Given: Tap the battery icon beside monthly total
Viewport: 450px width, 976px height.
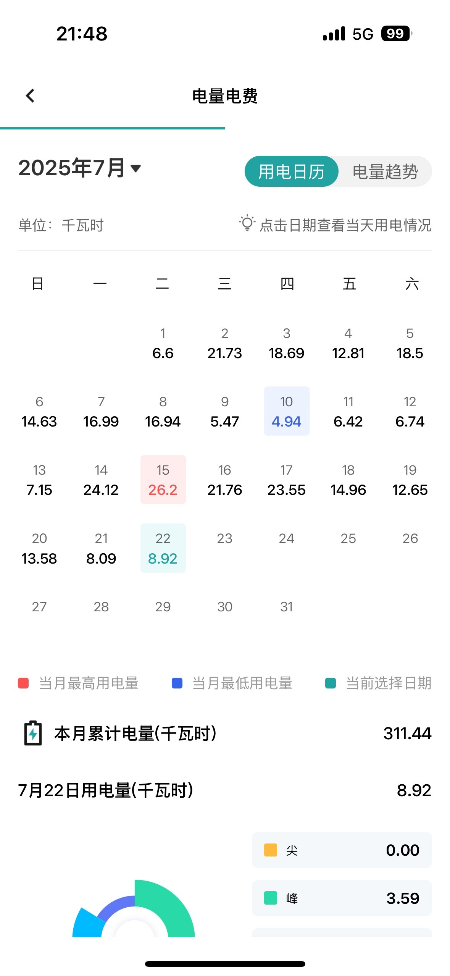Looking at the screenshot, I should pyautogui.click(x=33, y=733).
